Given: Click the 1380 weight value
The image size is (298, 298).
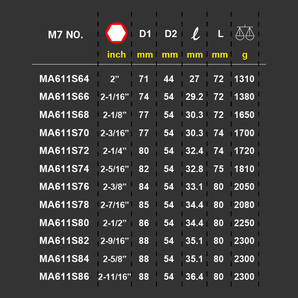Looking at the screenshot, I should 244,97.
